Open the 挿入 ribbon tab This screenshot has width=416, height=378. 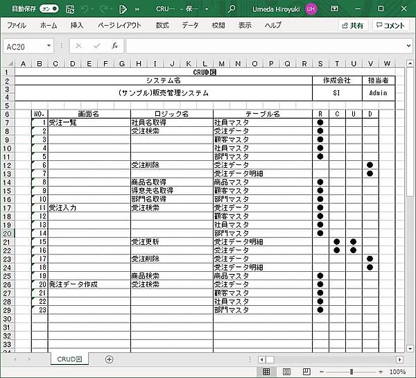pyautogui.click(x=77, y=26)
